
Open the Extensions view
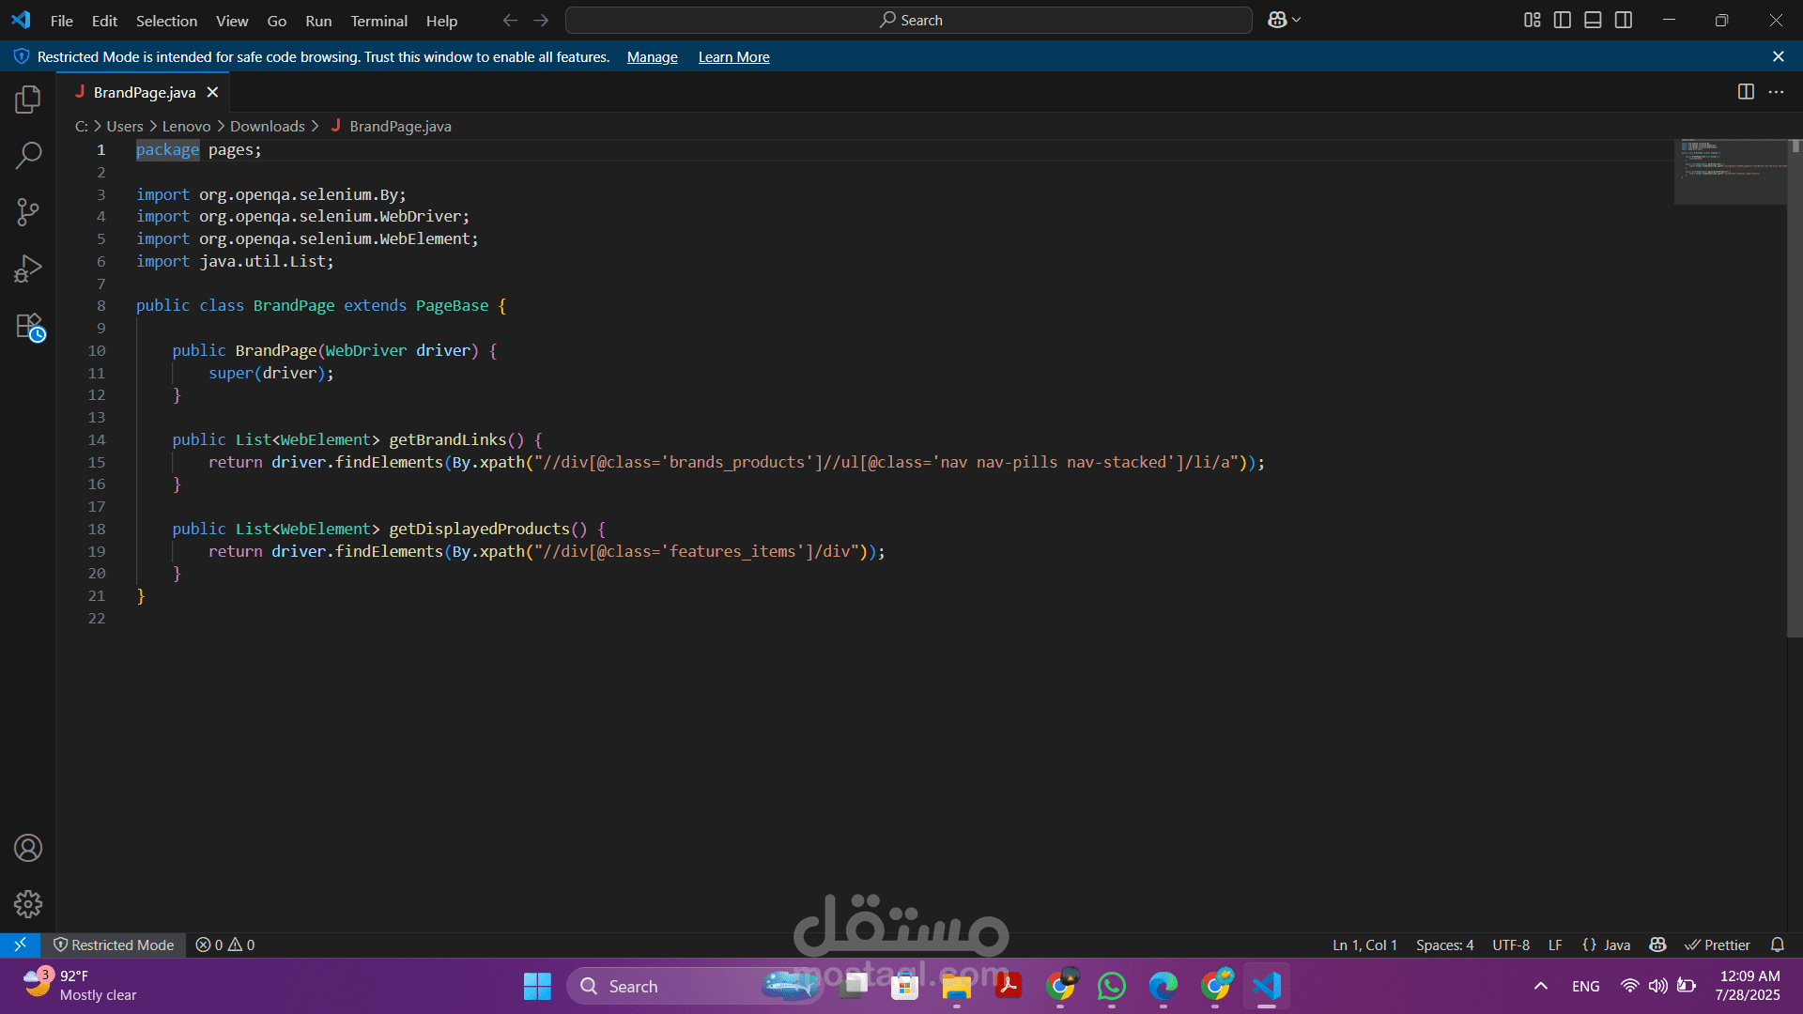click(28, 327)
